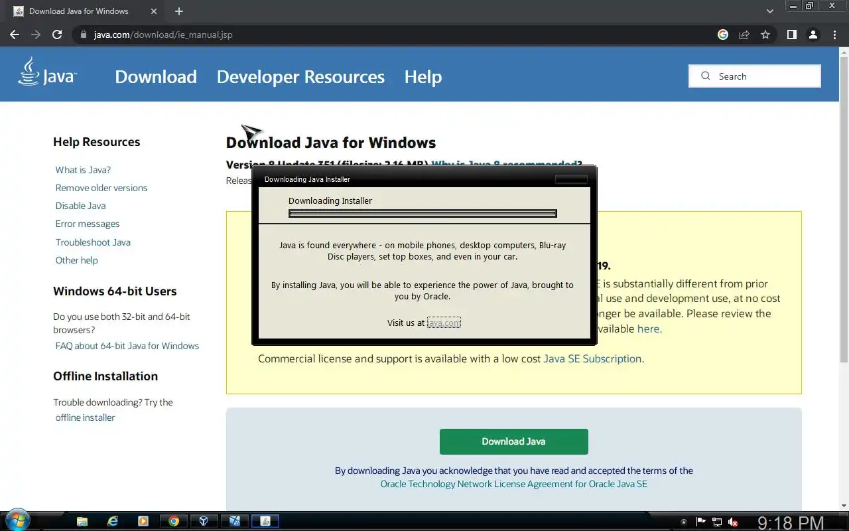Screen dimensions: 849x531
Task: Click the Help Resources heading
Action: click(97, 142)
